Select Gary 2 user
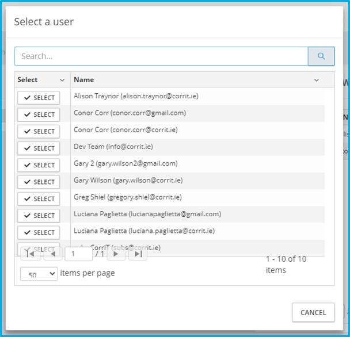This screenshot has height=337, width=350. click(x=39, y=165)
